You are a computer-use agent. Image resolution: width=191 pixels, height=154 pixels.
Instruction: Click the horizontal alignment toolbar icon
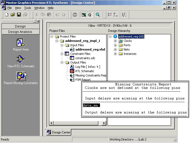click(110, 15)
